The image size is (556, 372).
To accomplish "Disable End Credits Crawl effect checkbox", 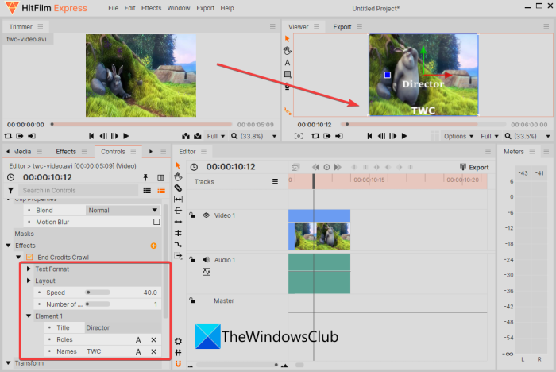I will [29, 257].
